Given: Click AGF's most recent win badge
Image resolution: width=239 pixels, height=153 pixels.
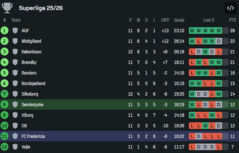Looking at the screenshot, I should tap(219, 31).
